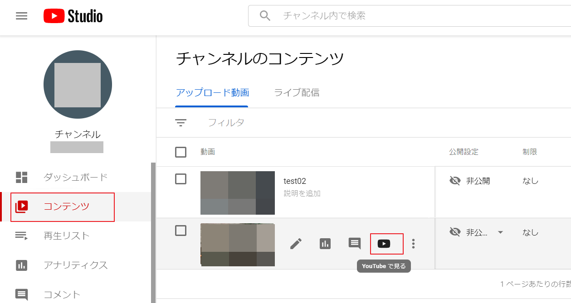The image size is (571, 303).
Task: Open the second video's thumbnail
Action: [x=238, y=245]
